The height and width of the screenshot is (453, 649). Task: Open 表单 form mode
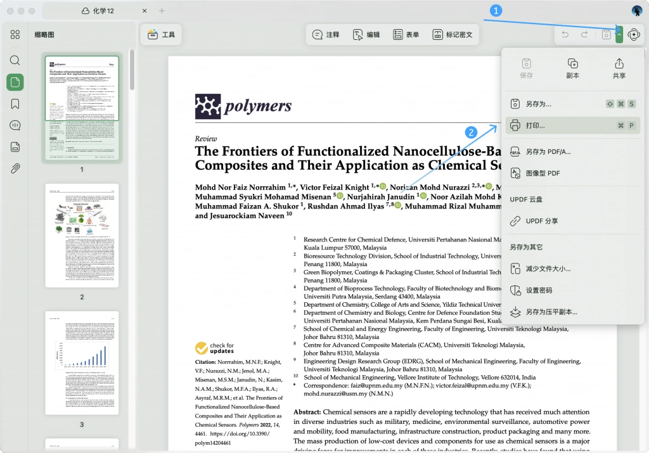(x=406, y=35)
